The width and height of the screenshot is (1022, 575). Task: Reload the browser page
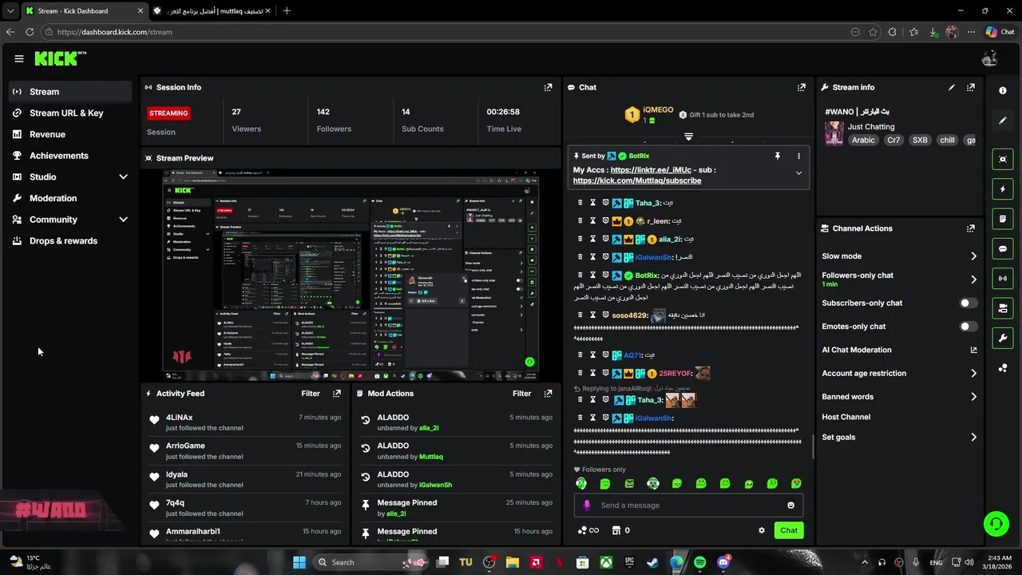click(x=30, y=32)
